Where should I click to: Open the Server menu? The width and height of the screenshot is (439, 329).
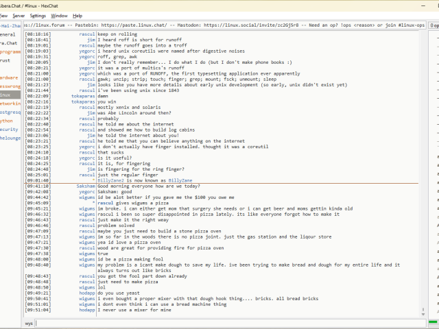coord(18,15)
